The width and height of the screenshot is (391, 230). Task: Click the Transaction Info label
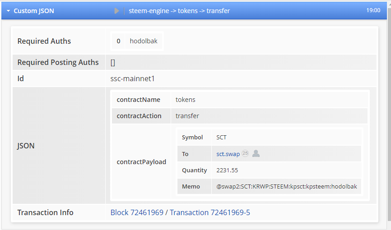pos(46,212)
